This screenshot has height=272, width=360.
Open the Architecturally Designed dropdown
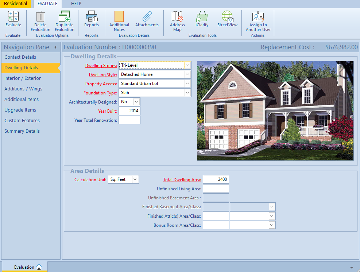point(136,102)
